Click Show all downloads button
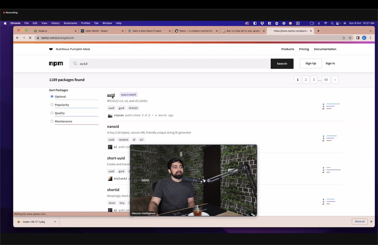378x245 pixels. click(x=359, y=221)
